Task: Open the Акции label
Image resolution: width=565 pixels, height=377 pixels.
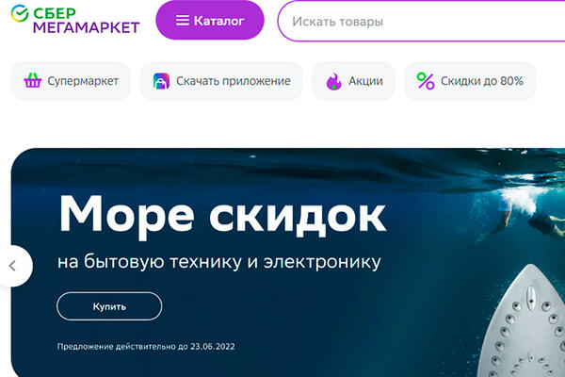Action: (365, 81)
